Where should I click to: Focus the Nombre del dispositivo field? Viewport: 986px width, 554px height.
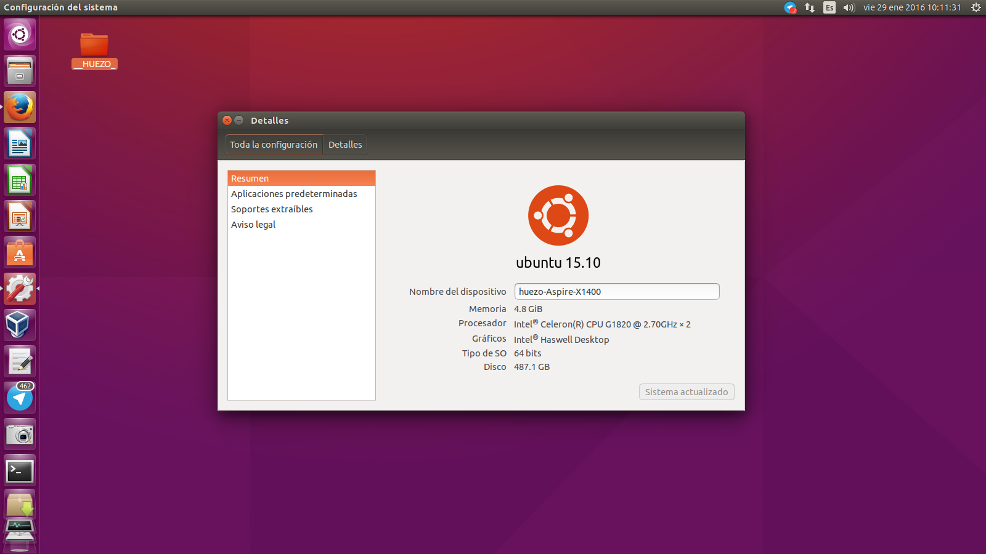pos(617,292)
